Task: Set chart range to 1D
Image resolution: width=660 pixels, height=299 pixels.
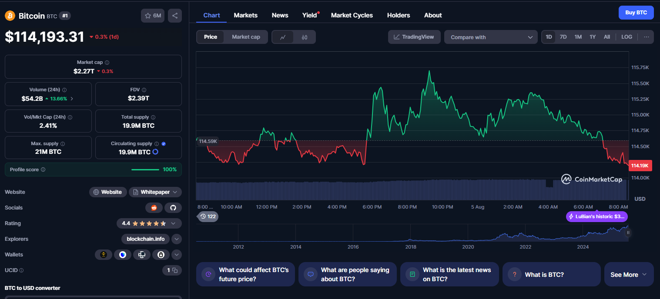Action: 549,37
